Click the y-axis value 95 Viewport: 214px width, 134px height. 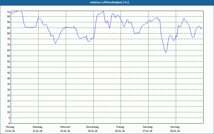point(9,17)
